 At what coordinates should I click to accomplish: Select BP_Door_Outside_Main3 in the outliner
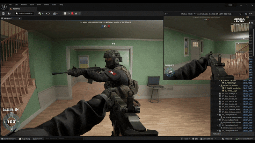pyautogui.click(x=231, y=112)
